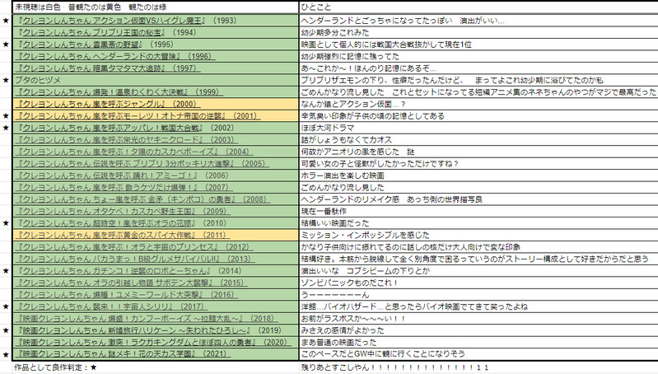Select the ほぼ大河ドラマ comment cell
This screenshot has width=658, height=374.
pyautogui.click(x=478, y=128)
